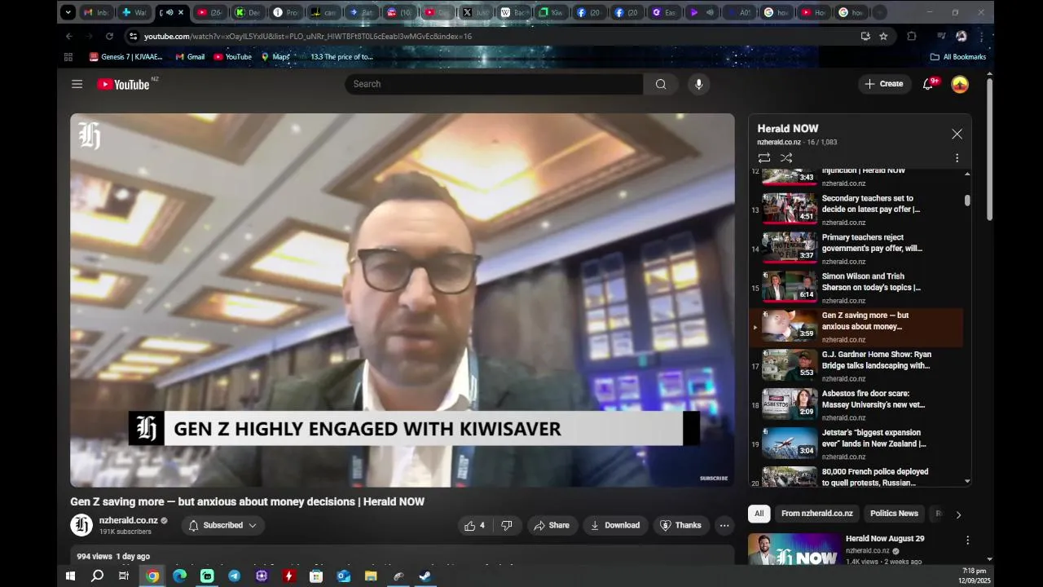Open more video actions (three dots)

[x=724, y=526]
